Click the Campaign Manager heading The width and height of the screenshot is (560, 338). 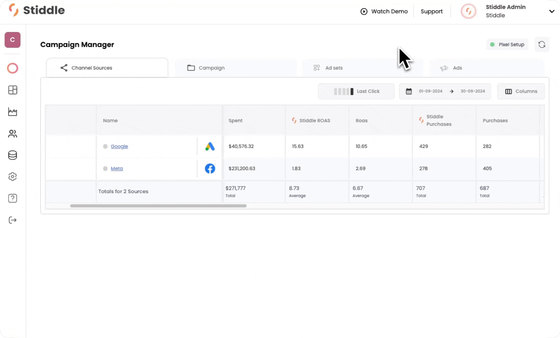(77, 45)
